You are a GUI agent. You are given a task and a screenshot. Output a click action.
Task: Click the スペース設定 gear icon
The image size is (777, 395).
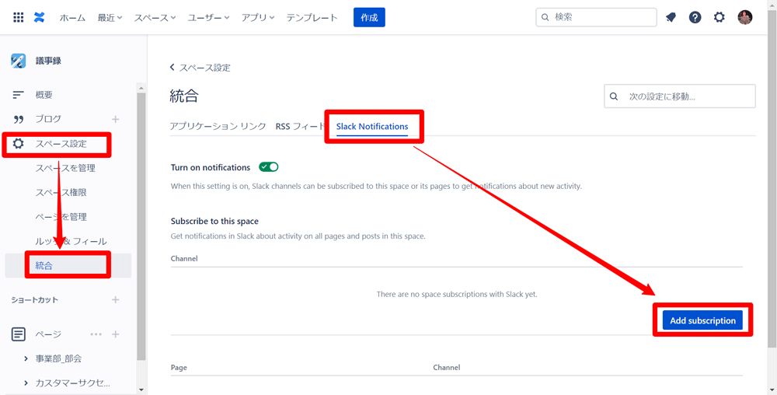[19, 144]
